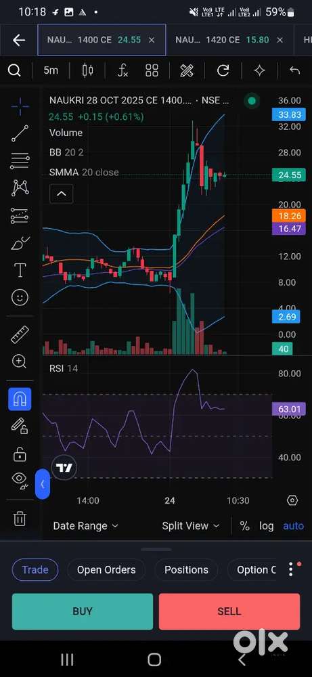Go back using the arrow icon
The image size is (312, 677).
[18, 40]
